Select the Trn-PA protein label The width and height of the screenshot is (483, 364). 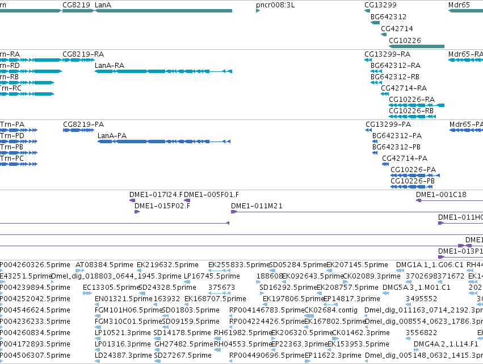click(x=12, y=125)
